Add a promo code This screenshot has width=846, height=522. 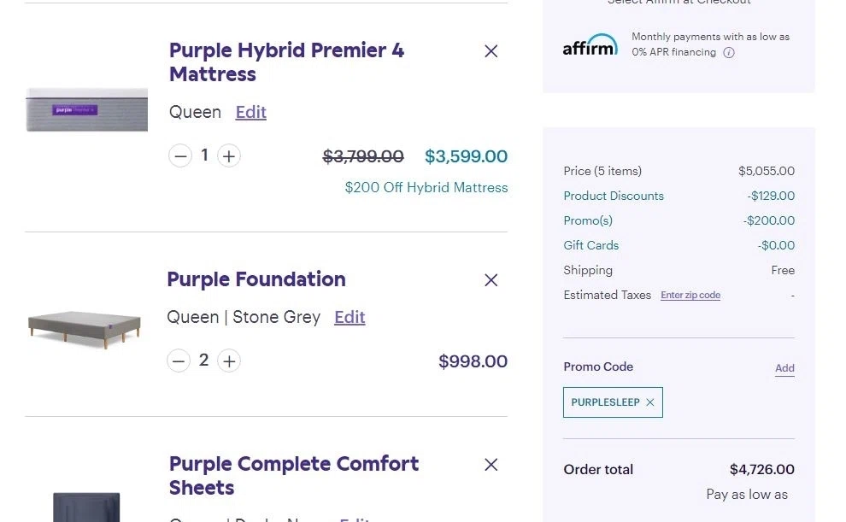click(x=784, y=368)
